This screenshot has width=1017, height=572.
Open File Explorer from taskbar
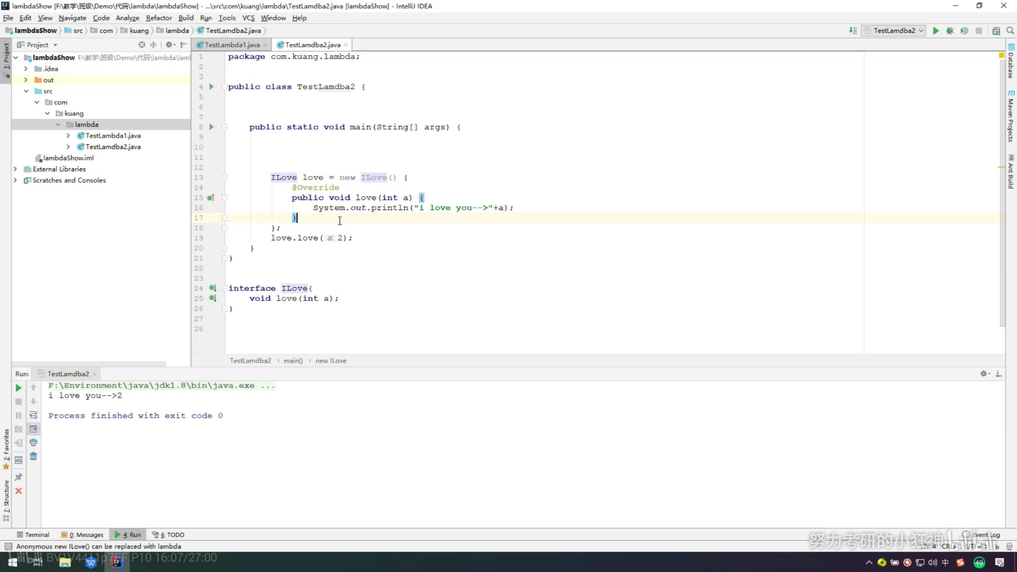[x=65, y=562]
